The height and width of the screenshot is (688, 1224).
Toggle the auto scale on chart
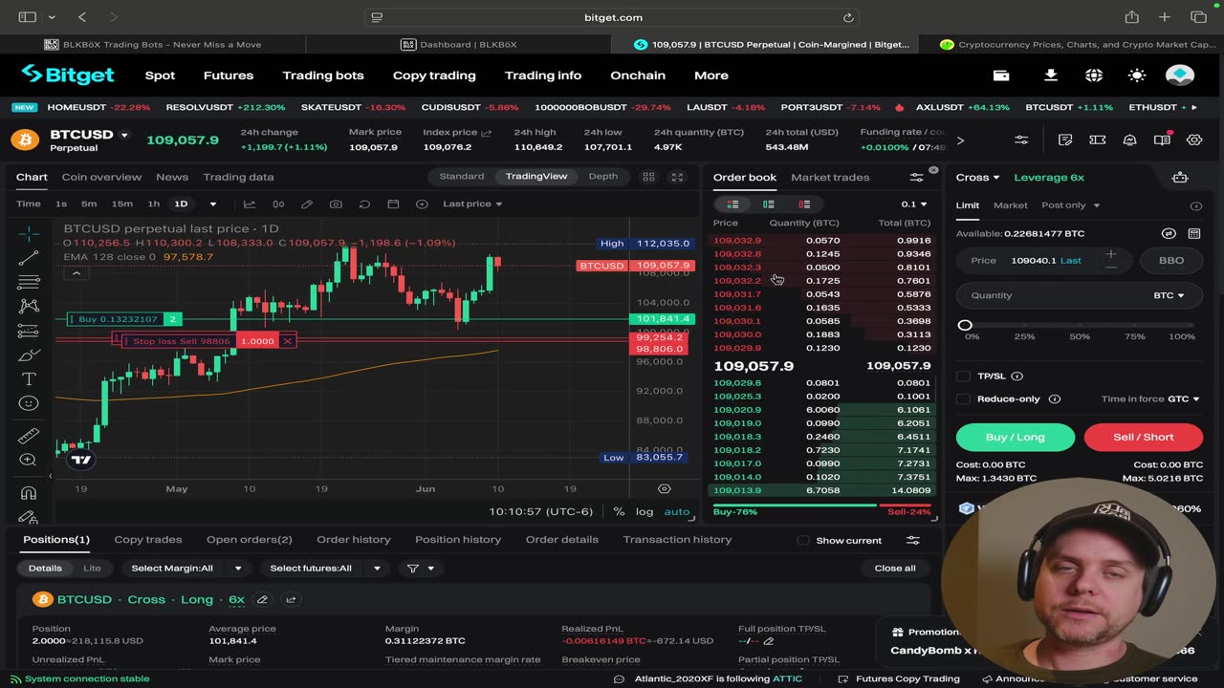(x=677, y=511)
